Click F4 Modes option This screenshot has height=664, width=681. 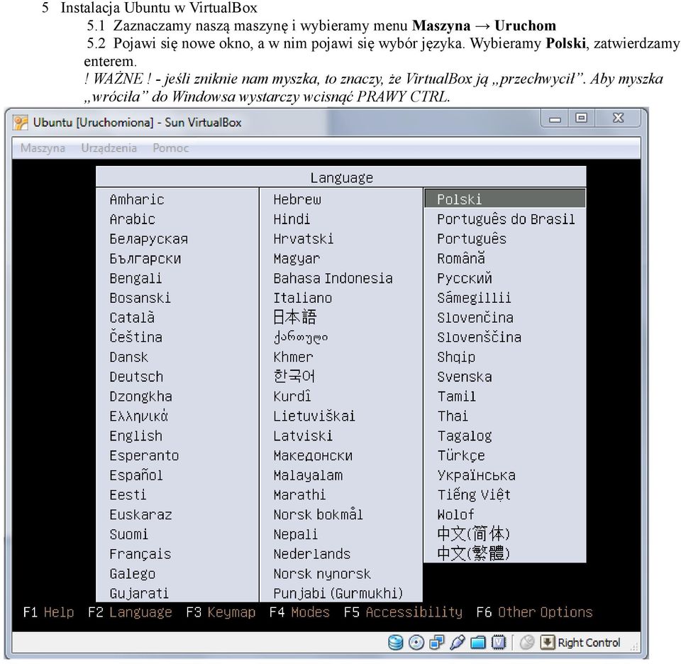coord(299,612)
